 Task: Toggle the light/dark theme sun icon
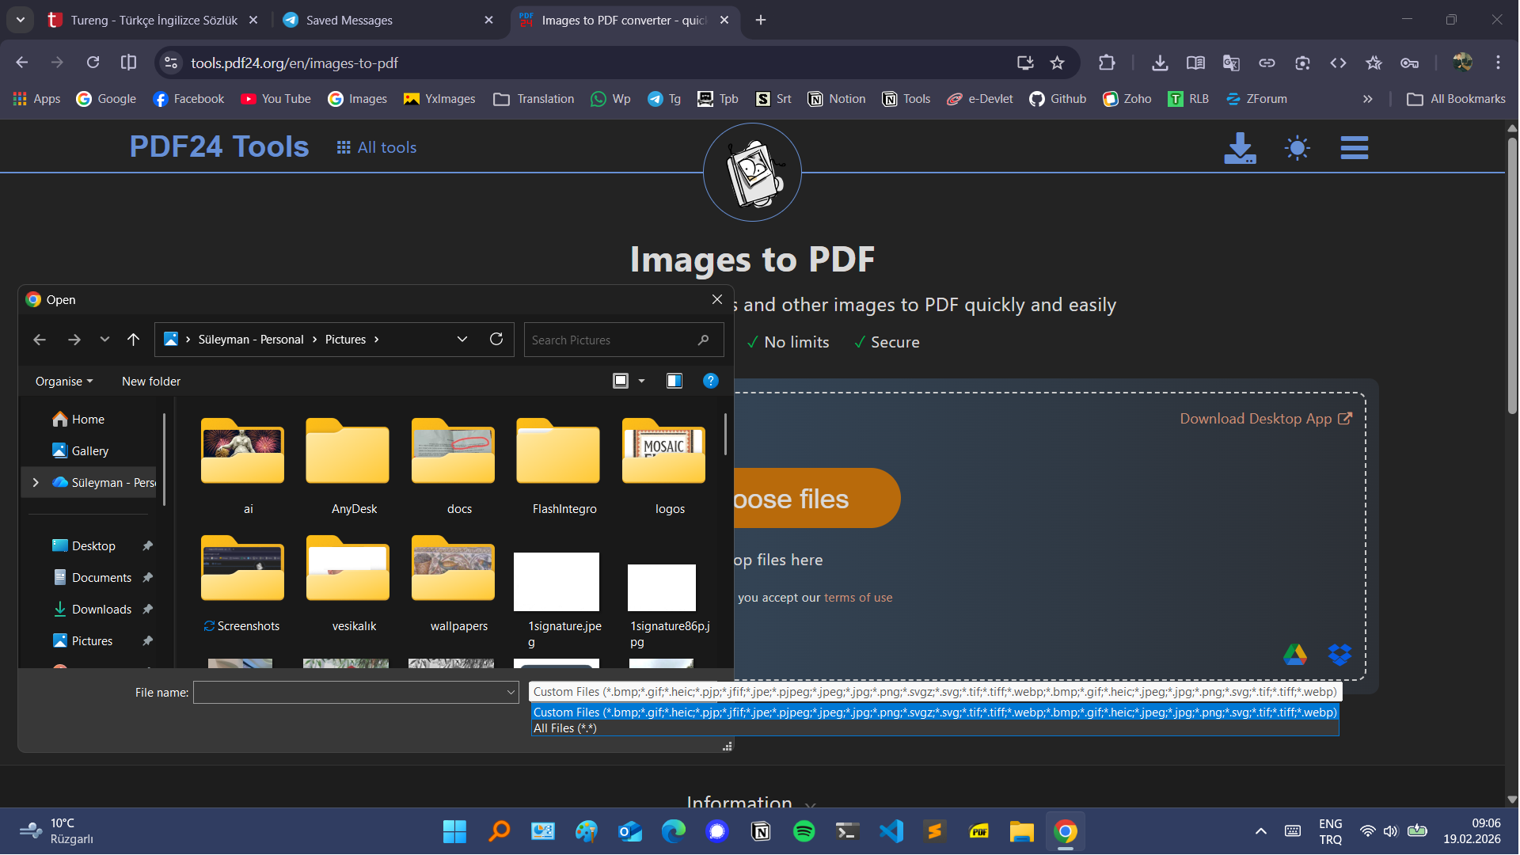[x=1297, y=148]
